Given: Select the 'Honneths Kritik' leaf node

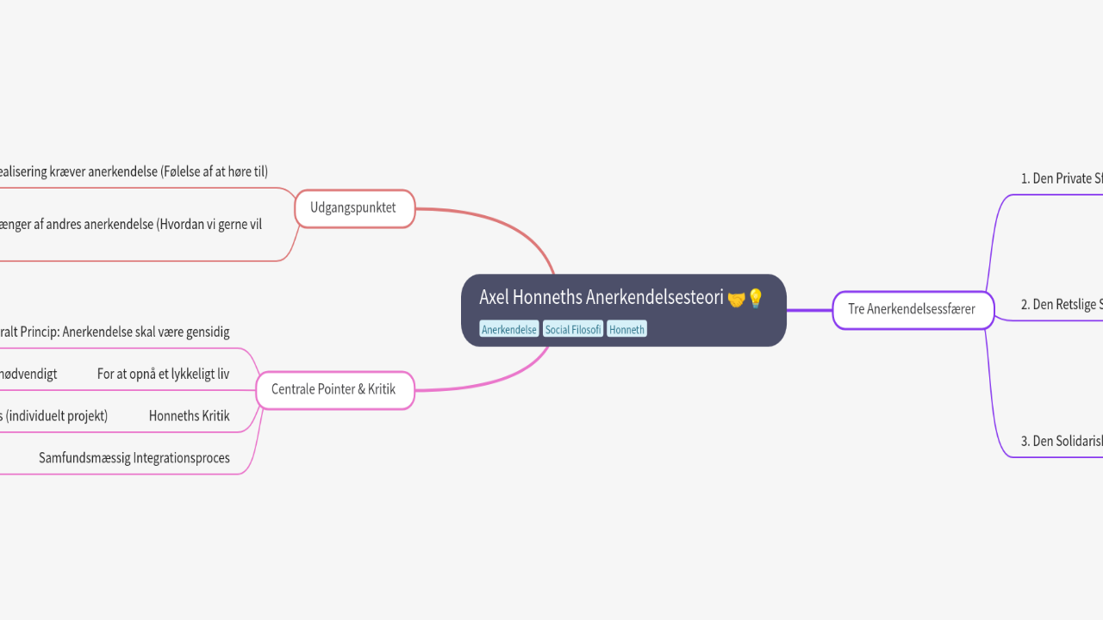Looking at the screenshot, I should (x=189, y=416).
